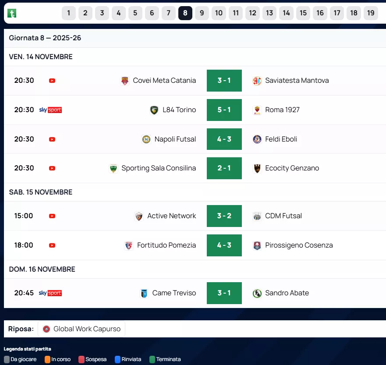Click Sky Sport logo on L84 Torino match
386x365 pixels.
[50, 110]
